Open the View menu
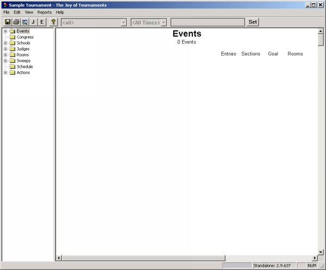The width and height of the screenshot is (326, 270). point(29,12)
